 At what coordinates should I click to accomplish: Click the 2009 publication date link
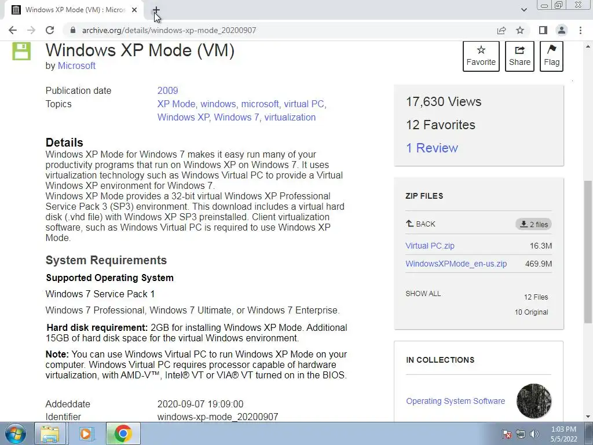[x=167, y=91]
